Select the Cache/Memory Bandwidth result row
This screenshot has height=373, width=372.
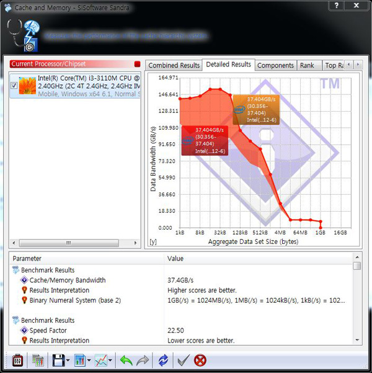pos(67,280)
